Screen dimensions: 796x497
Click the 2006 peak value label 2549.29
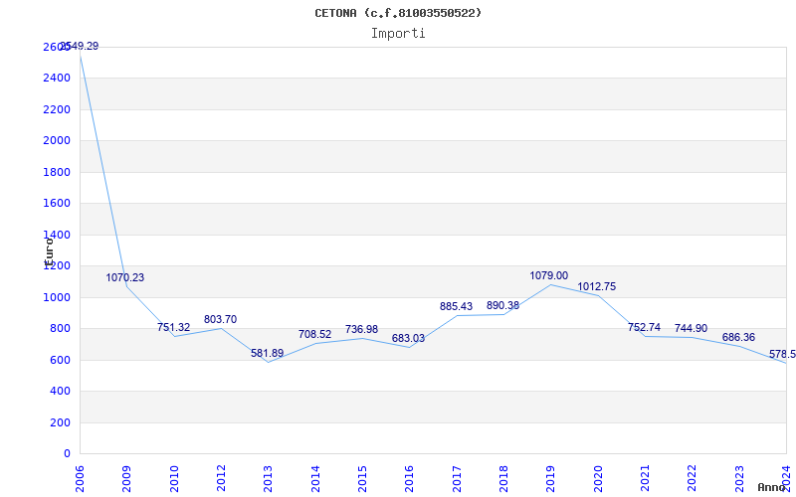coord(80,46)
